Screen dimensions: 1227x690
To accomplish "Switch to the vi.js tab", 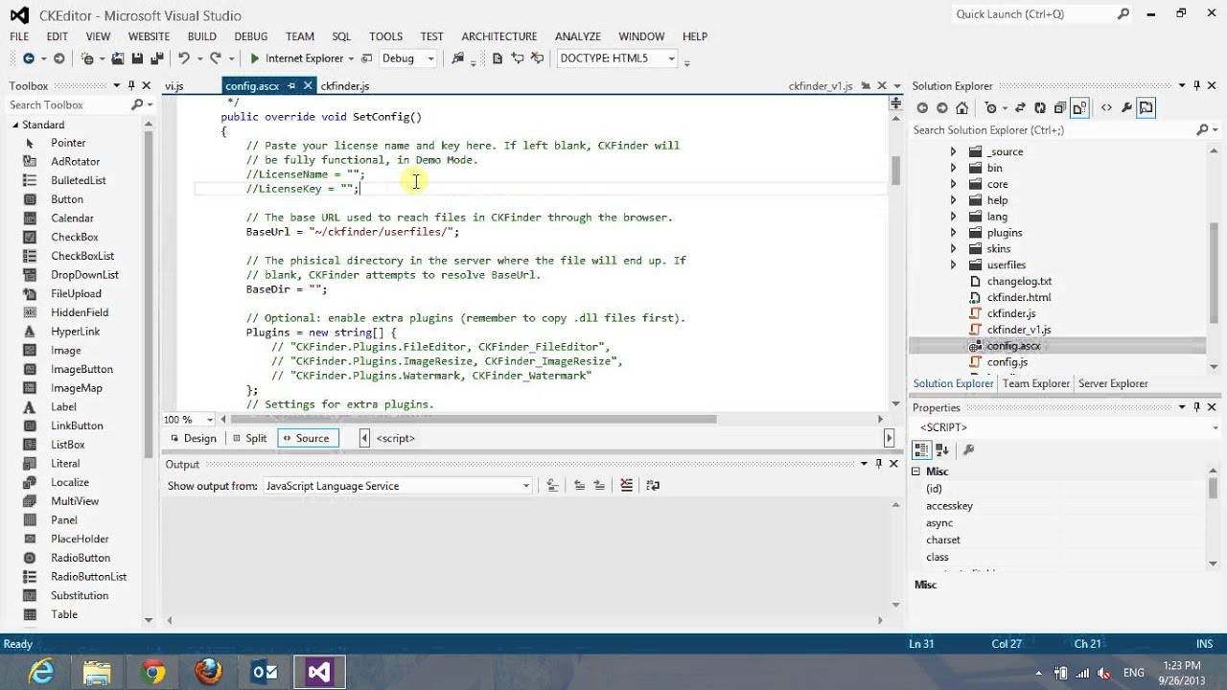I will point(174,85).
